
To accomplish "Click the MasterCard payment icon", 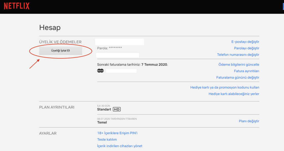I will [x=100, y=71].
